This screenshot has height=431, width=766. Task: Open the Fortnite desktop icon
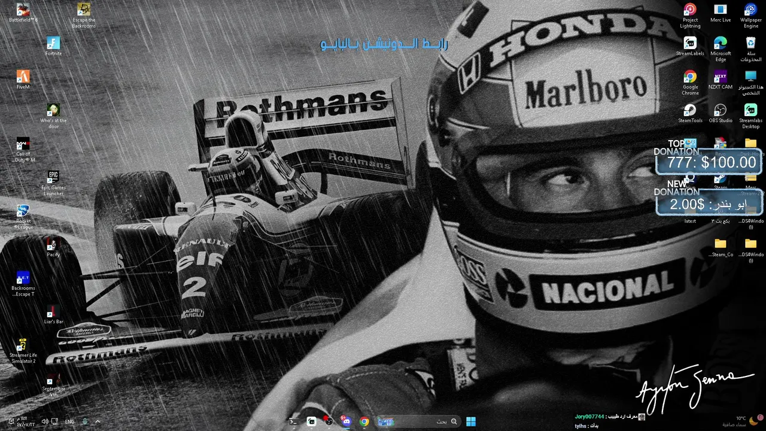[53, 46]
